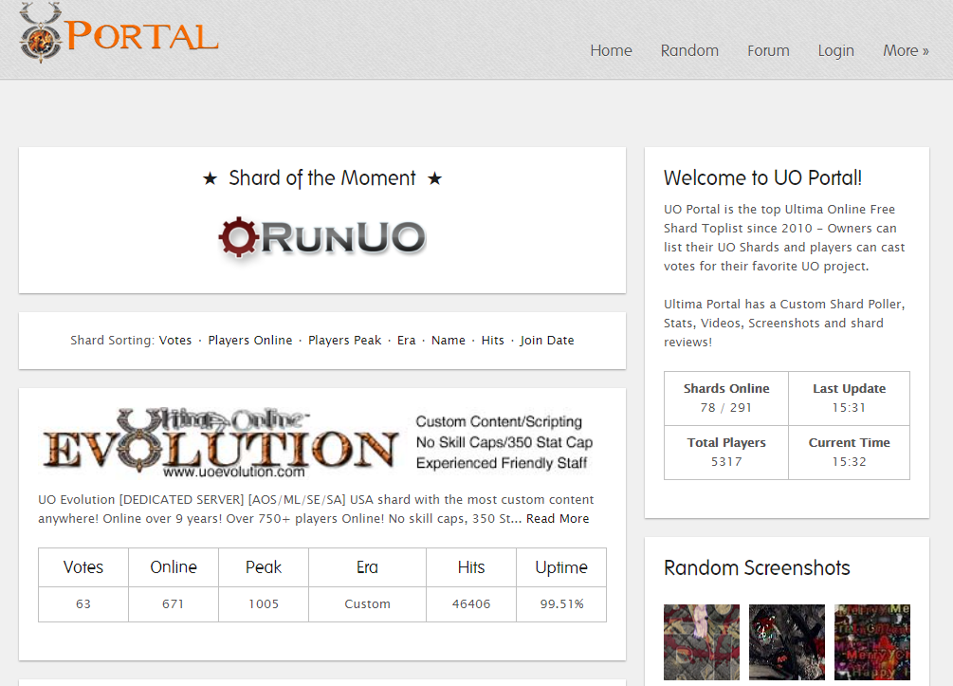
Task: Sort shards by Hits
Action: 492,340
